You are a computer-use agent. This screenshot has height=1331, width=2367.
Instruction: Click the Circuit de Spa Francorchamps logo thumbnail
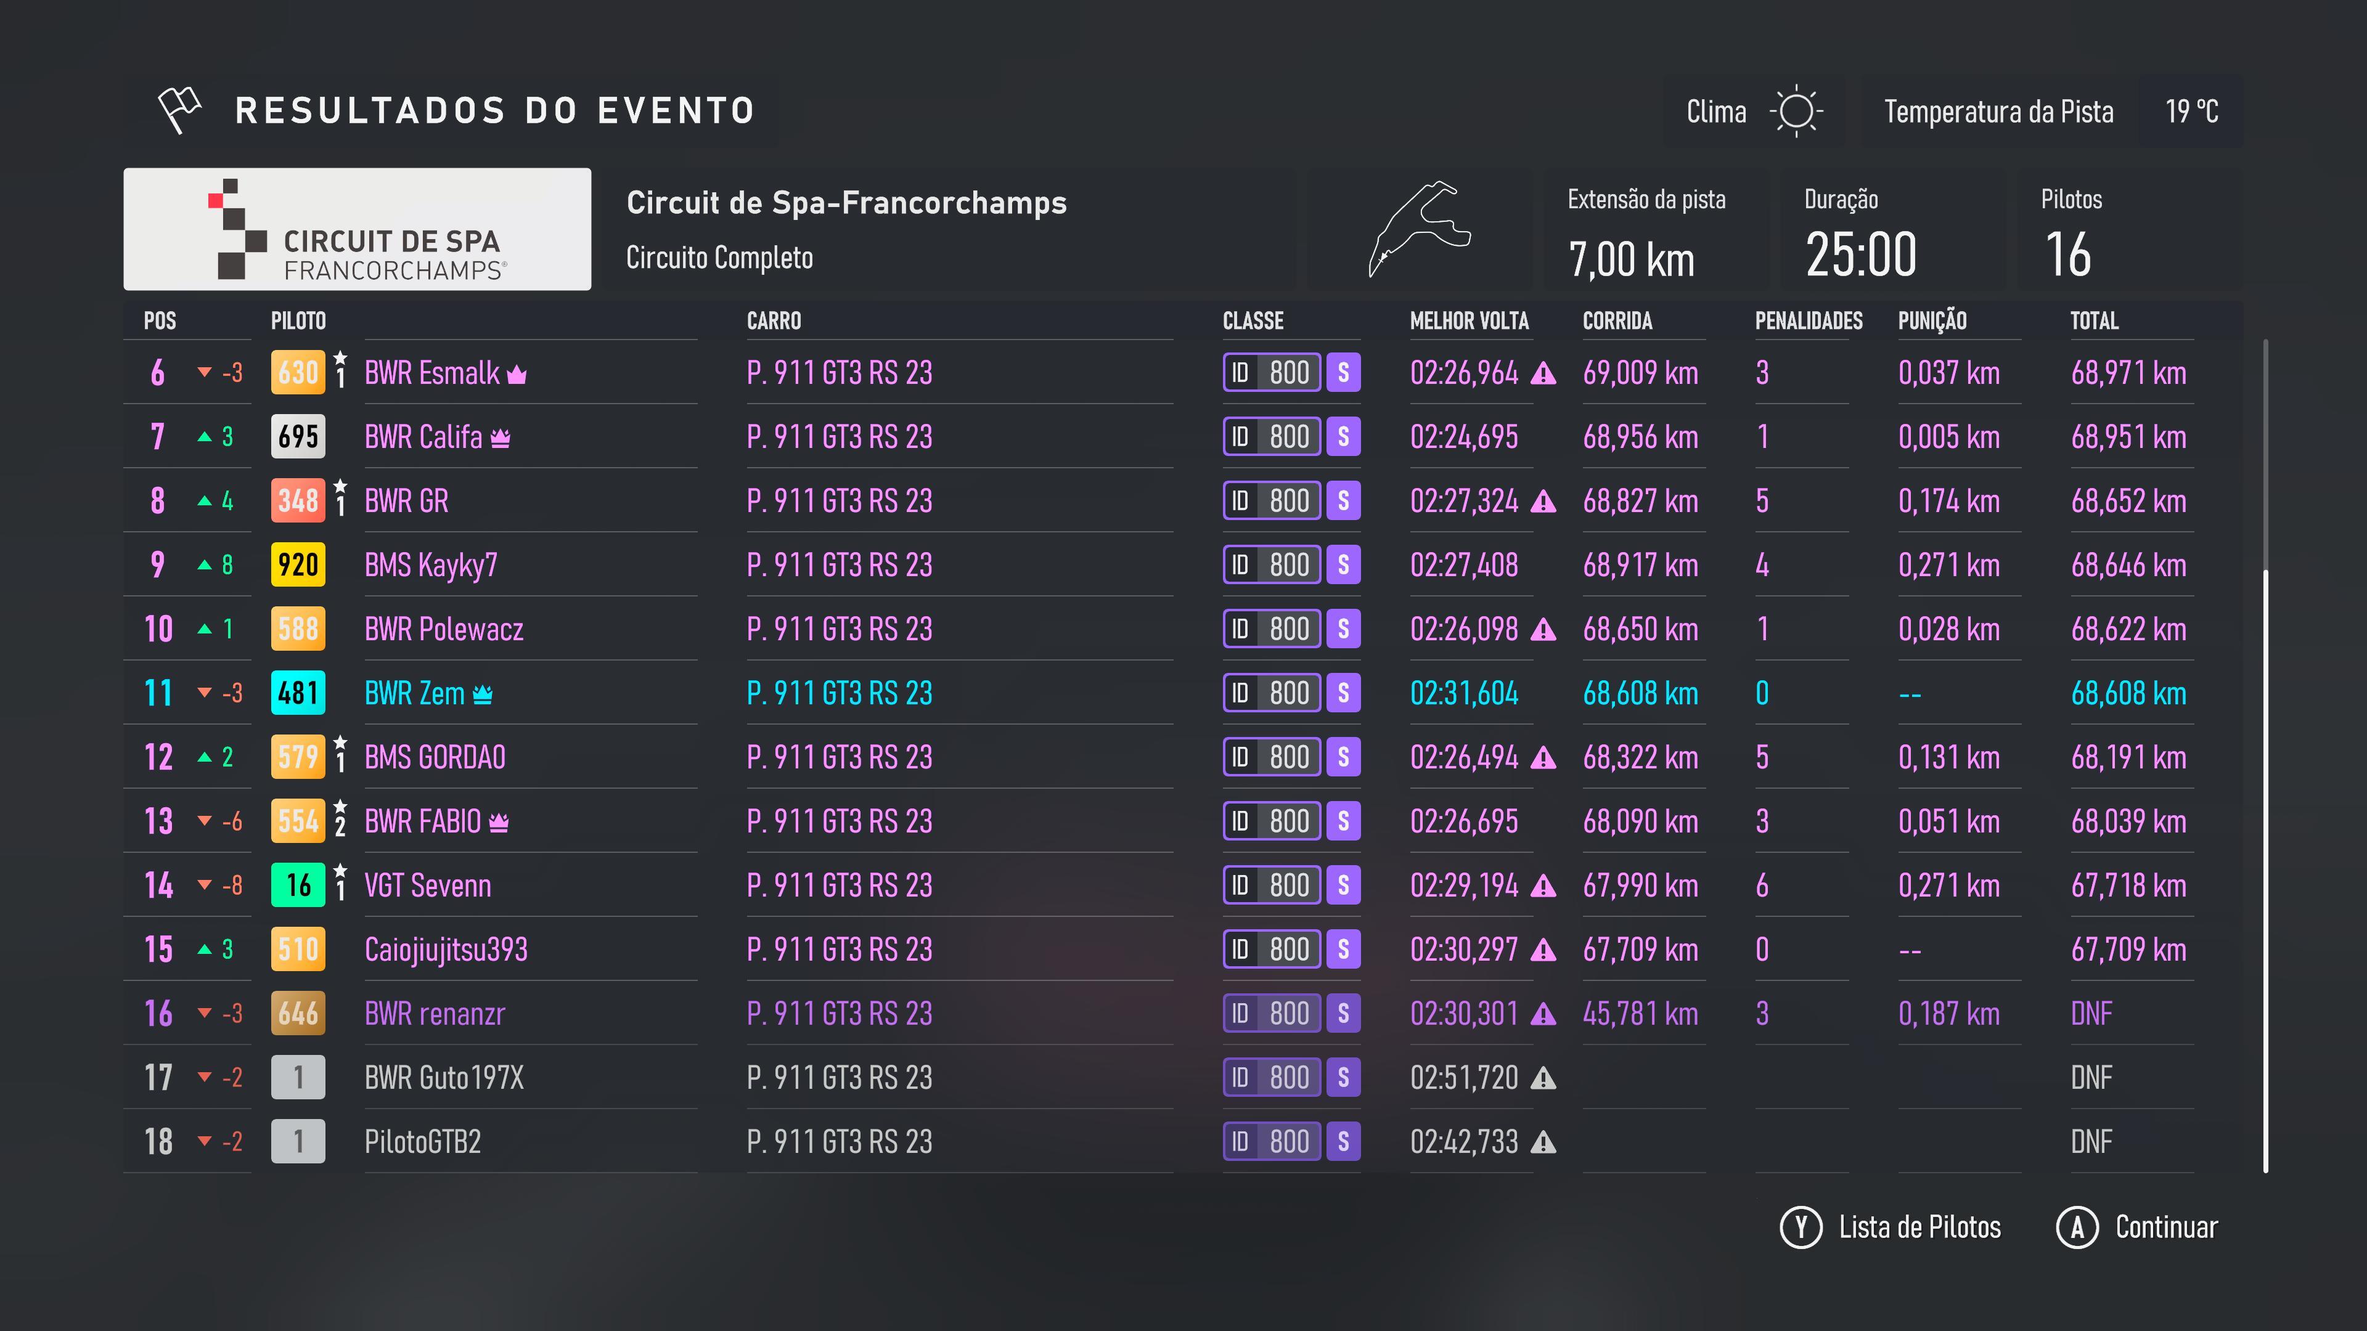coord(358,229)
